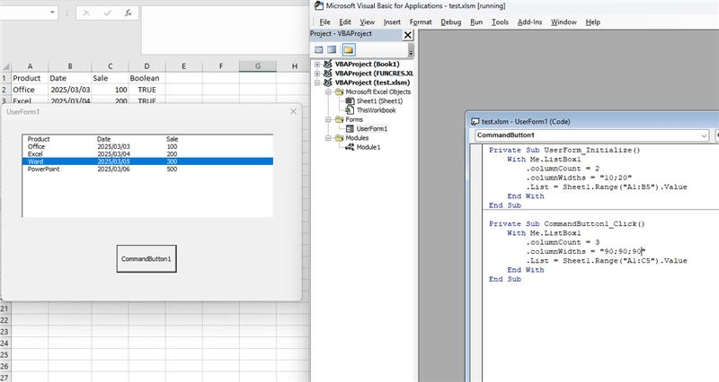Select Module1 in the project tree

pyautogui.click(x=368, y=147)
